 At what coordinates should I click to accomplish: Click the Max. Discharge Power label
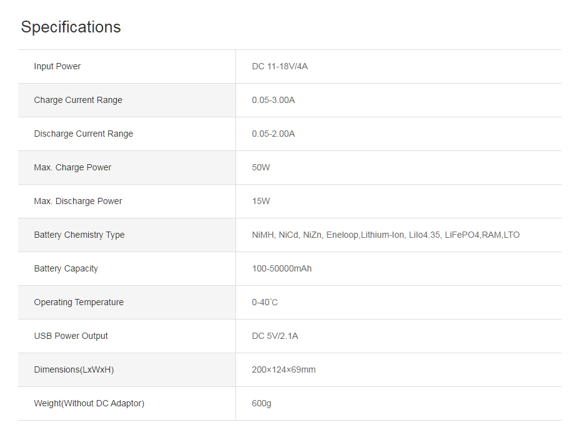(x=78, y=202)
